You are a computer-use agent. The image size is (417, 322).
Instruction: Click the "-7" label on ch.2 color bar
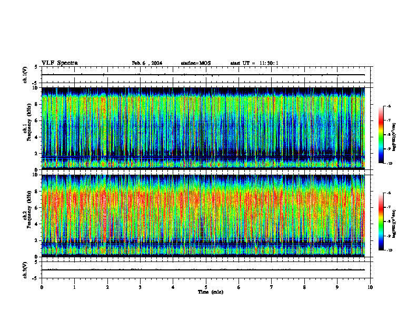(x=389, y=207)
